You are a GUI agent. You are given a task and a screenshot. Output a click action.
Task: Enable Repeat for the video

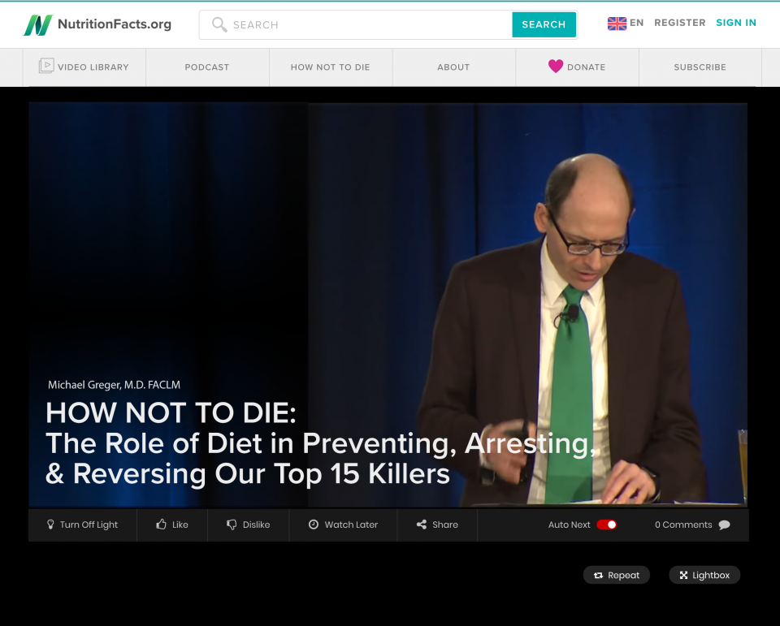tap(616, 575)
